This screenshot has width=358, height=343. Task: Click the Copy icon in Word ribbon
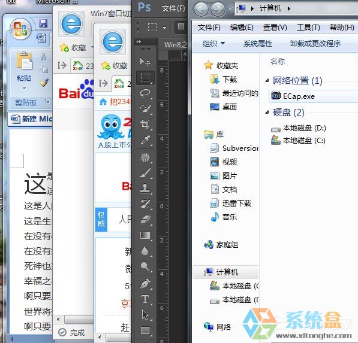pos(44,69)
